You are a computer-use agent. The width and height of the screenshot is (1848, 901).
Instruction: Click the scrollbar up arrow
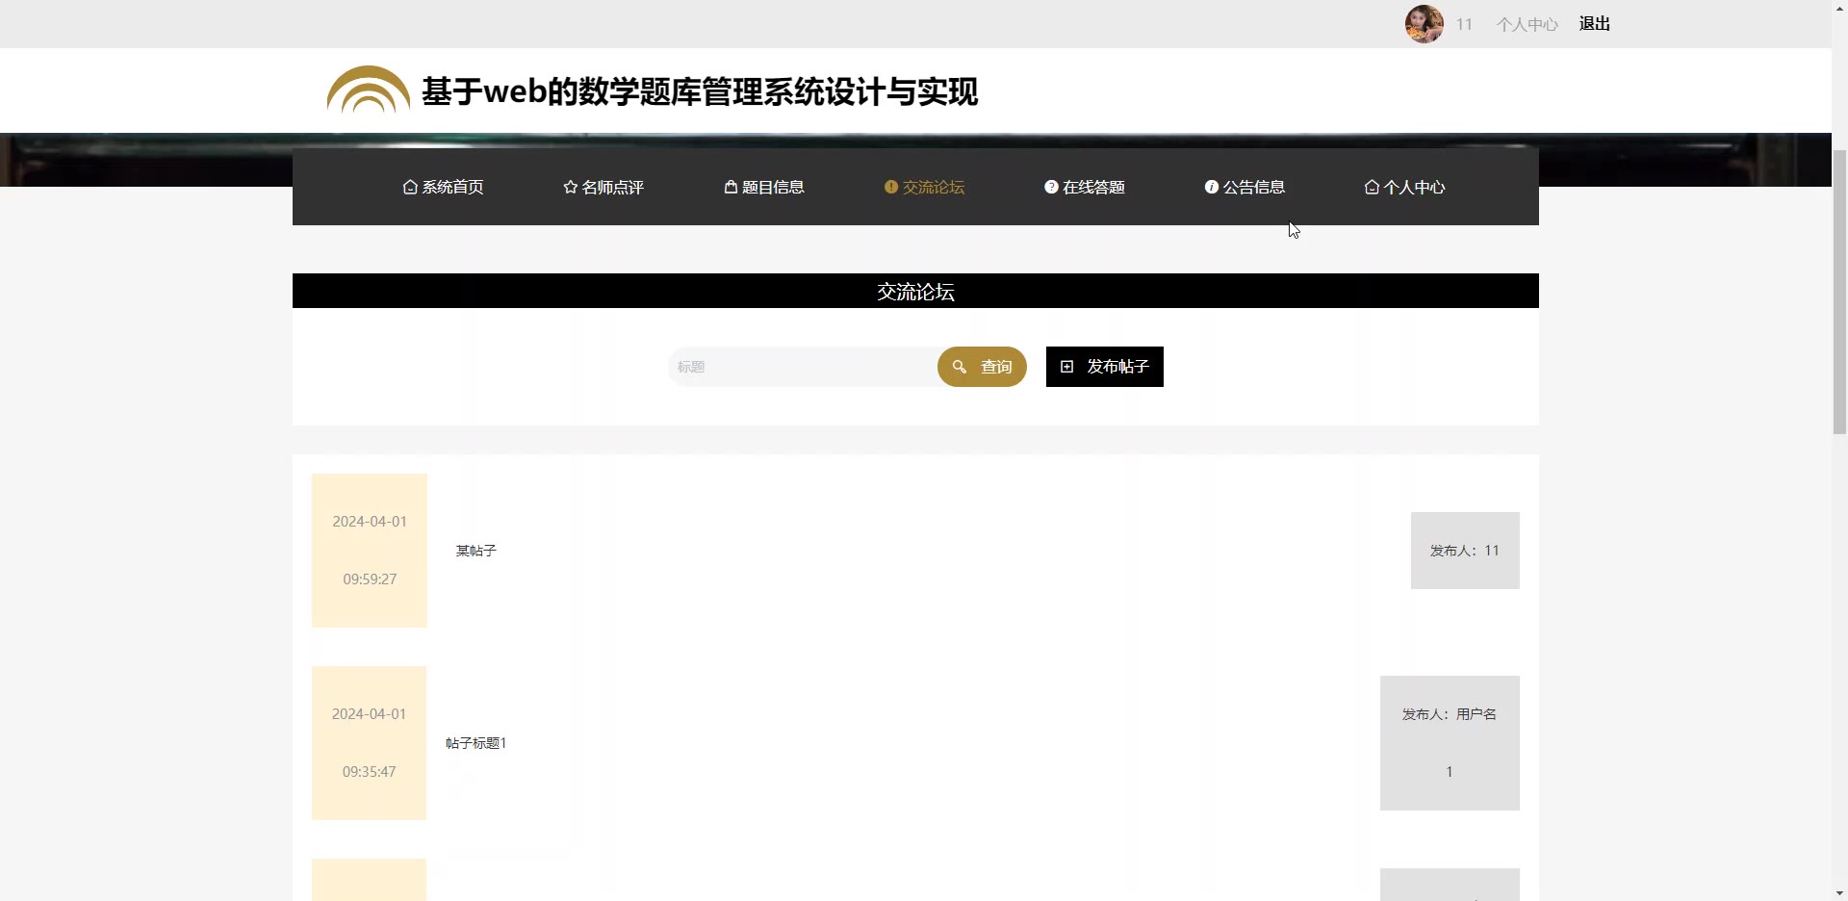coord(1839,8)
